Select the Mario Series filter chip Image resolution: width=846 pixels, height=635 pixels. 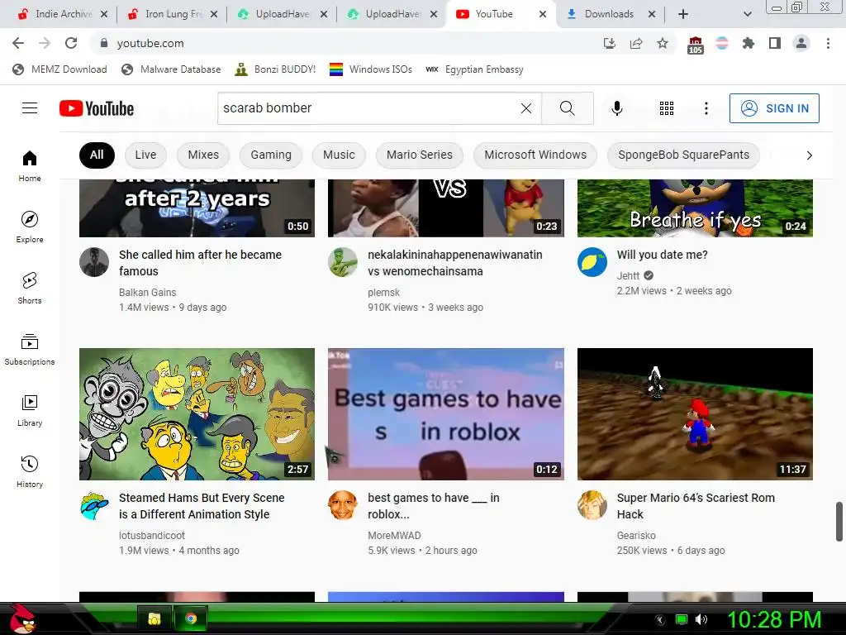click(x=419, y=155)
